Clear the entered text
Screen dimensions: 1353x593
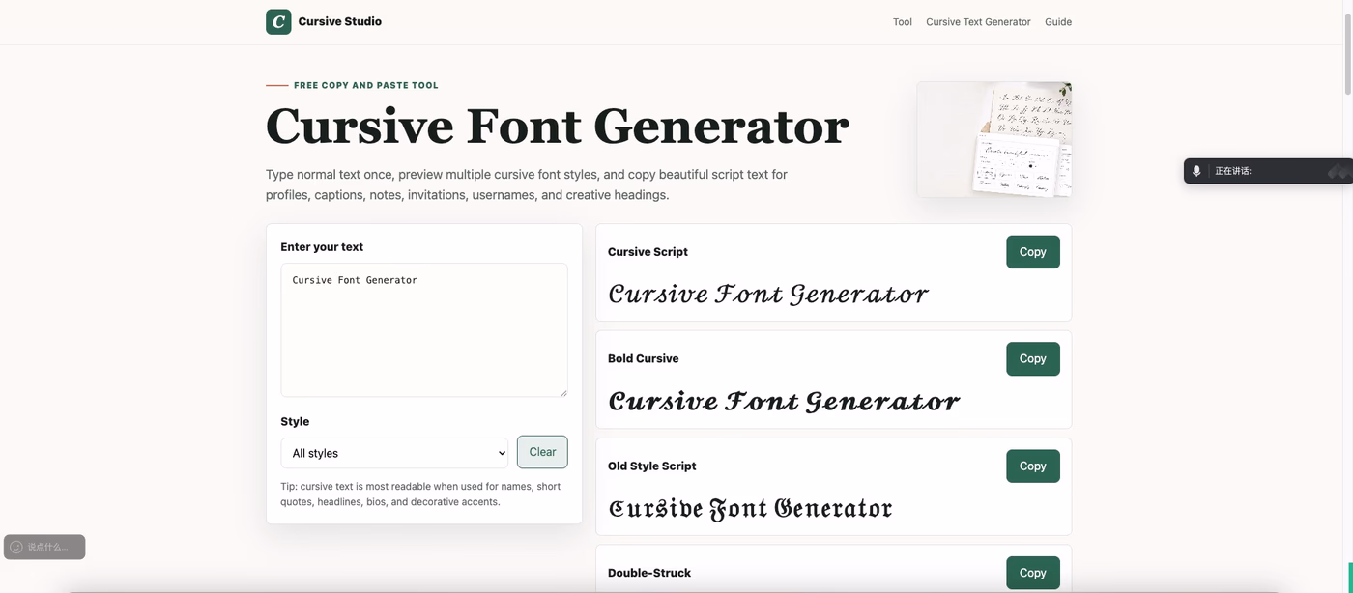(x=542, y=452)
